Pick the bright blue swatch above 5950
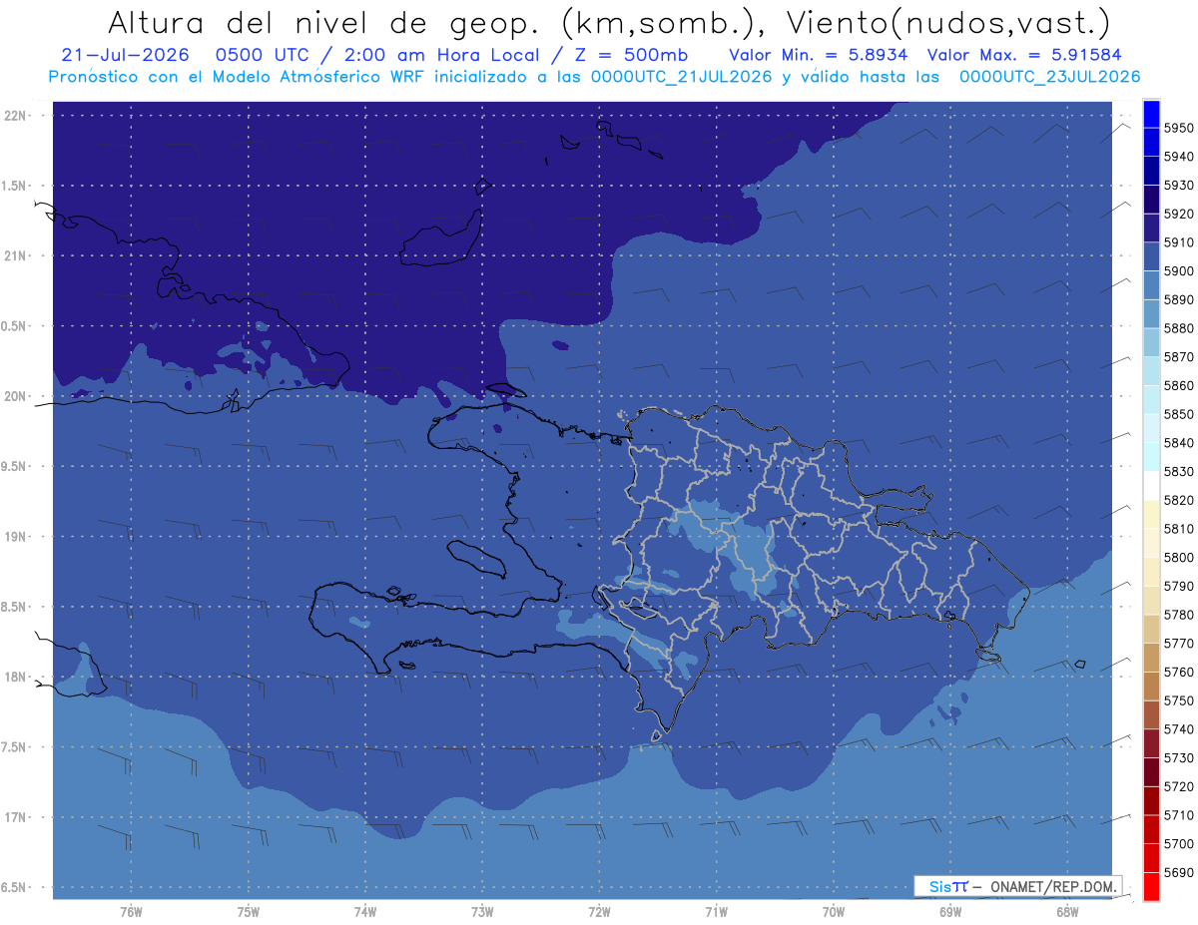The image size is (1198, 925). (x=1151, y=114)
